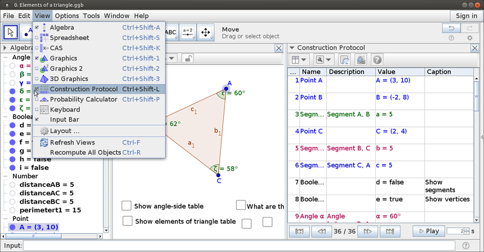Viewport: 484px width, 252px height.
Task: Select the Text ABC tool
Action: point(171,32)
